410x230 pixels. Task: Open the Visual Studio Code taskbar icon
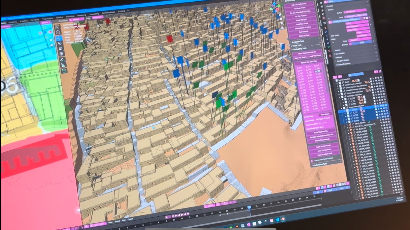[277, 220]
